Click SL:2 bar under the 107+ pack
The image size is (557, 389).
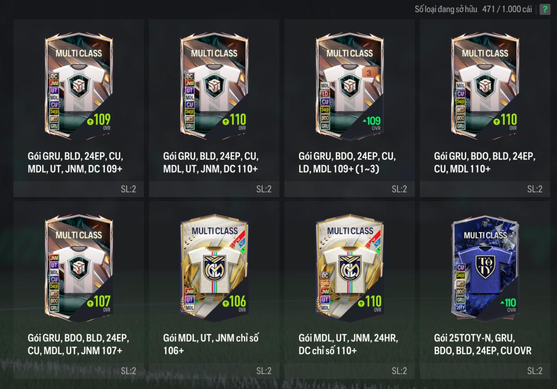78,371
